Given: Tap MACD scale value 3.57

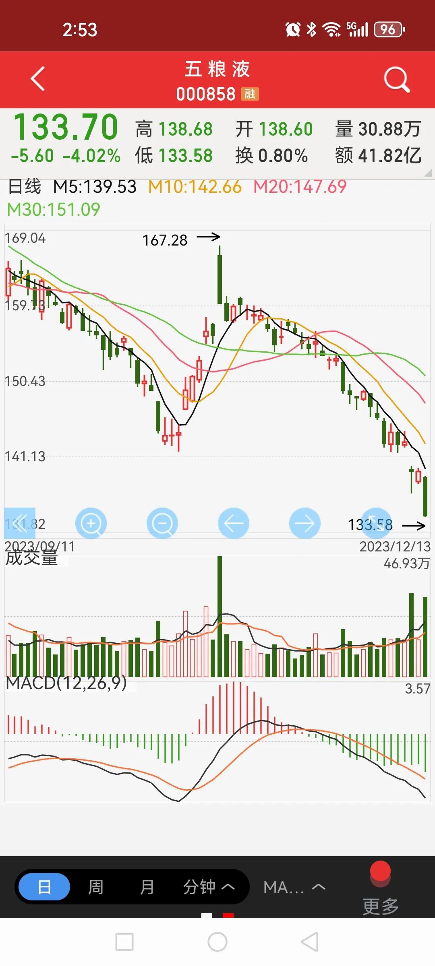Looking at the screenshot, I should tap(418, 689).
